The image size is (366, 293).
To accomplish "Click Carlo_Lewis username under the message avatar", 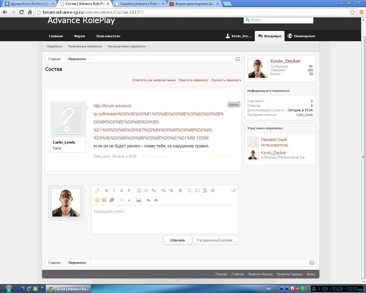I will [64, 142].
